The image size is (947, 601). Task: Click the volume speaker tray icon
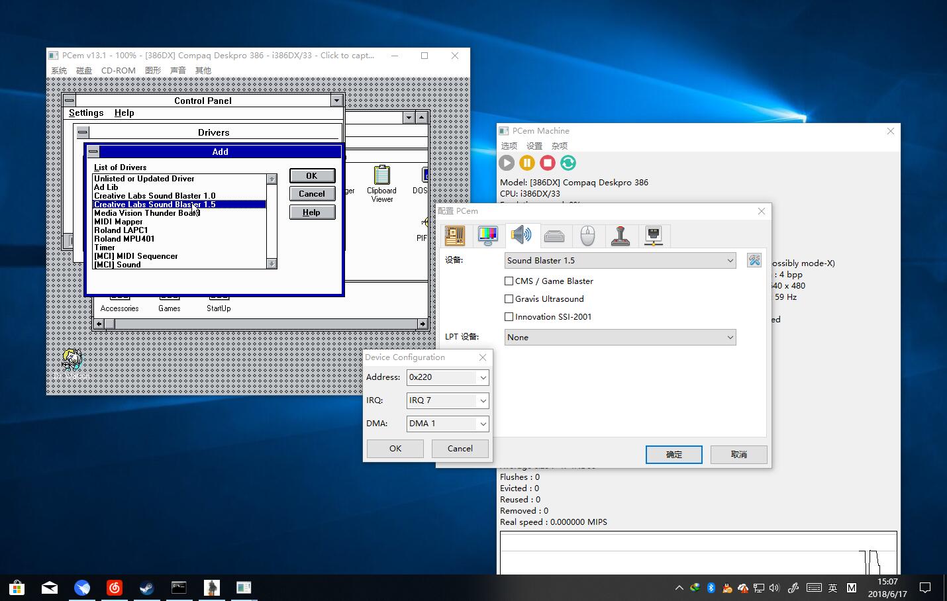[x=775, y=588]
